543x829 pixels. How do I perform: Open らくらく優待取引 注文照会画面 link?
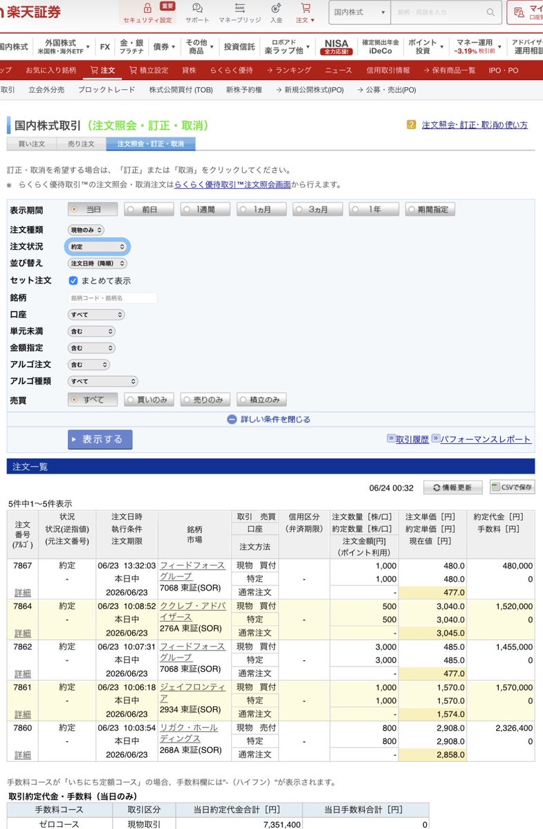pos(232,185)
